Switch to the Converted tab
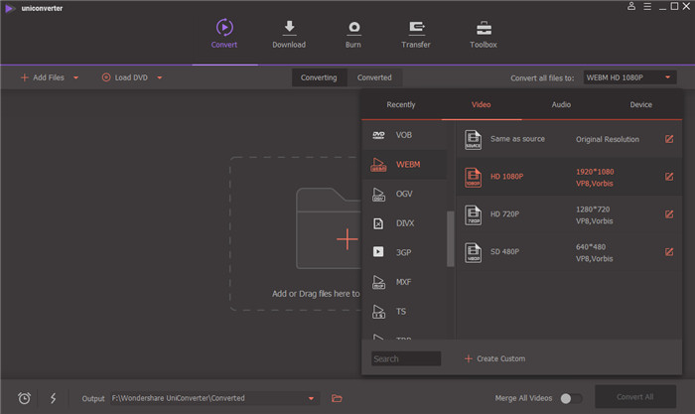 (x=374, y=77)
